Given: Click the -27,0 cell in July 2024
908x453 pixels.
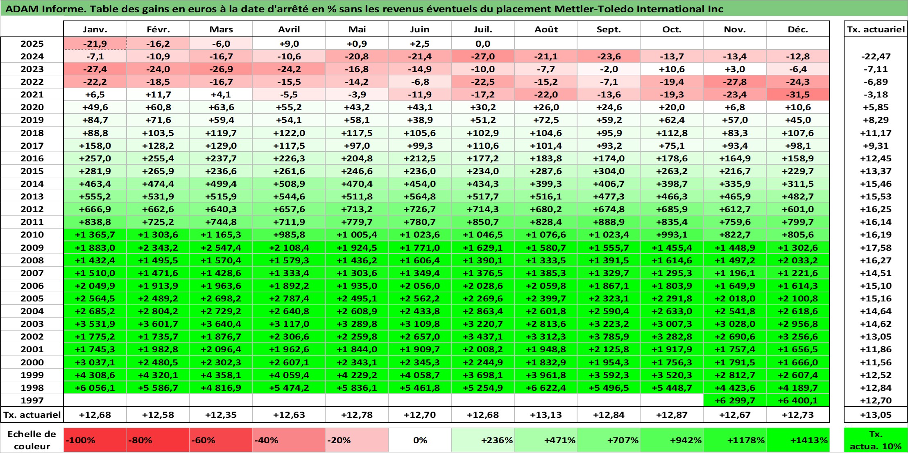Looking at the screenshot, I should [x=483, y=57].
